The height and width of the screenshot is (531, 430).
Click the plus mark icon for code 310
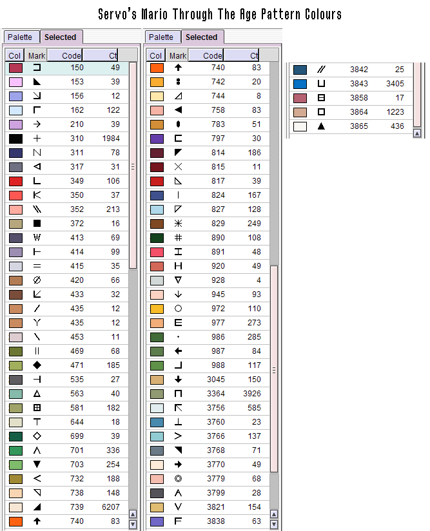37,139
